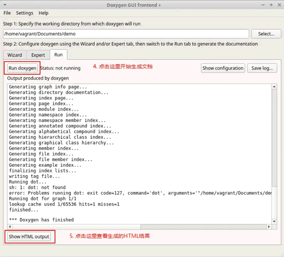Click the 'error: Problems running dot' line
This screenshot has height=257, width=284.
point(141,193)
